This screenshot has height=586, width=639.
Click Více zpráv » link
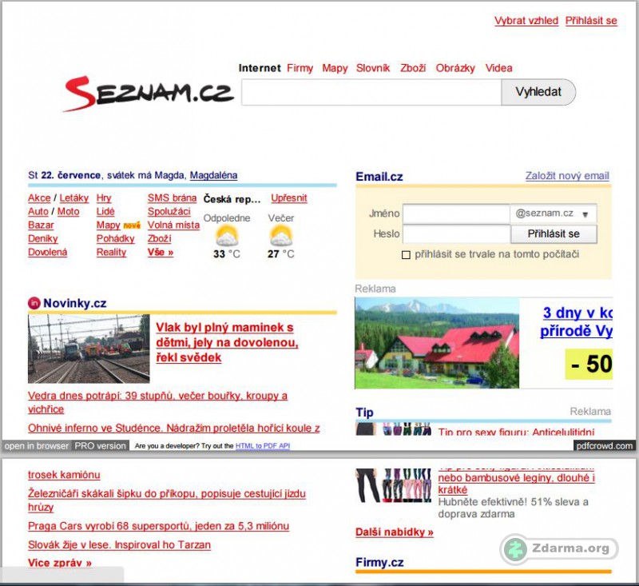tap(60, 563)
